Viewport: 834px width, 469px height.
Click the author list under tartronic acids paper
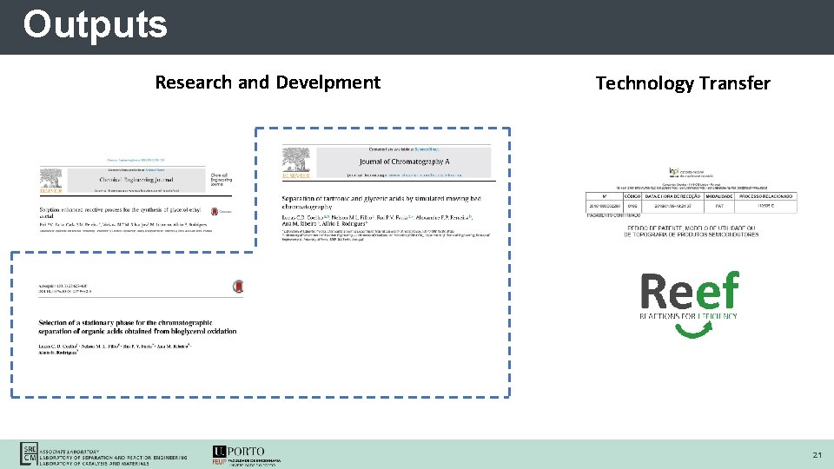point(377,220)
